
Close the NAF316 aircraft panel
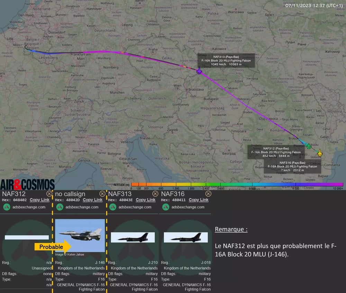(208, 194)
